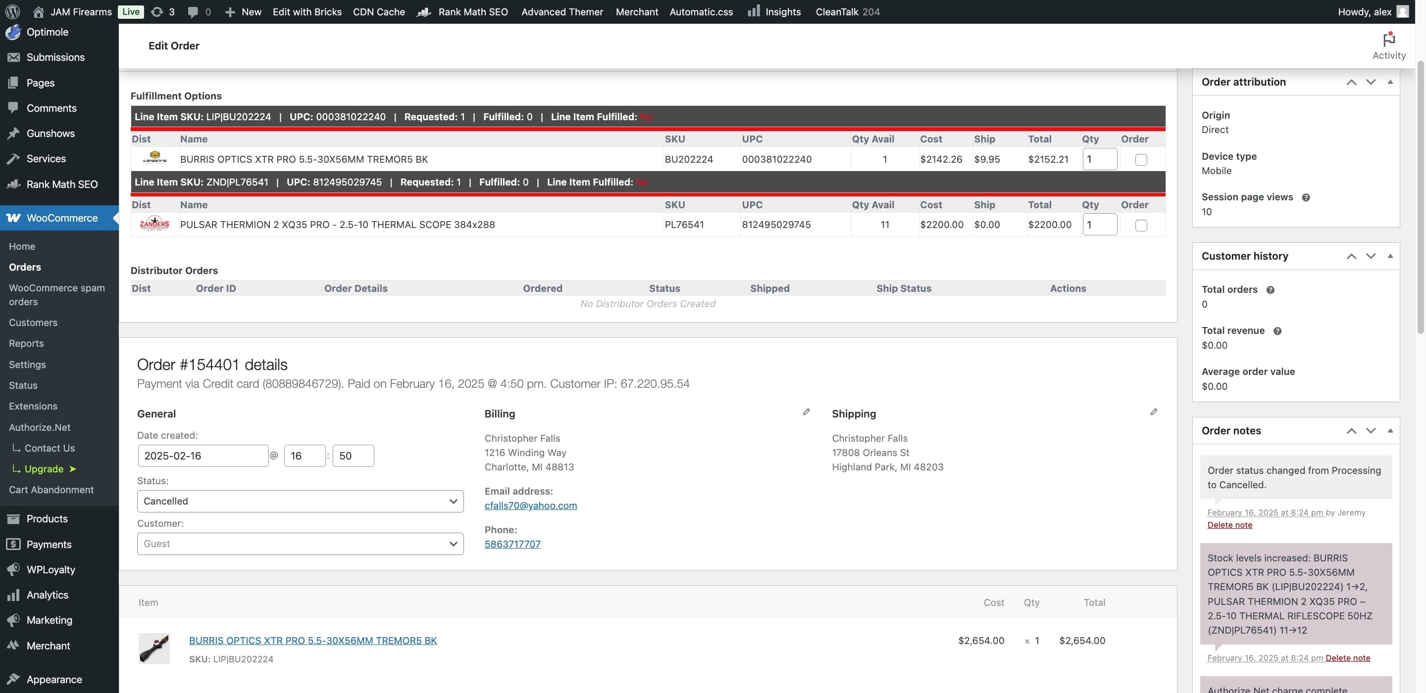1426x693 pixels.
Task: Click the updates refresh icon
Action: click(x=156, y=11)
